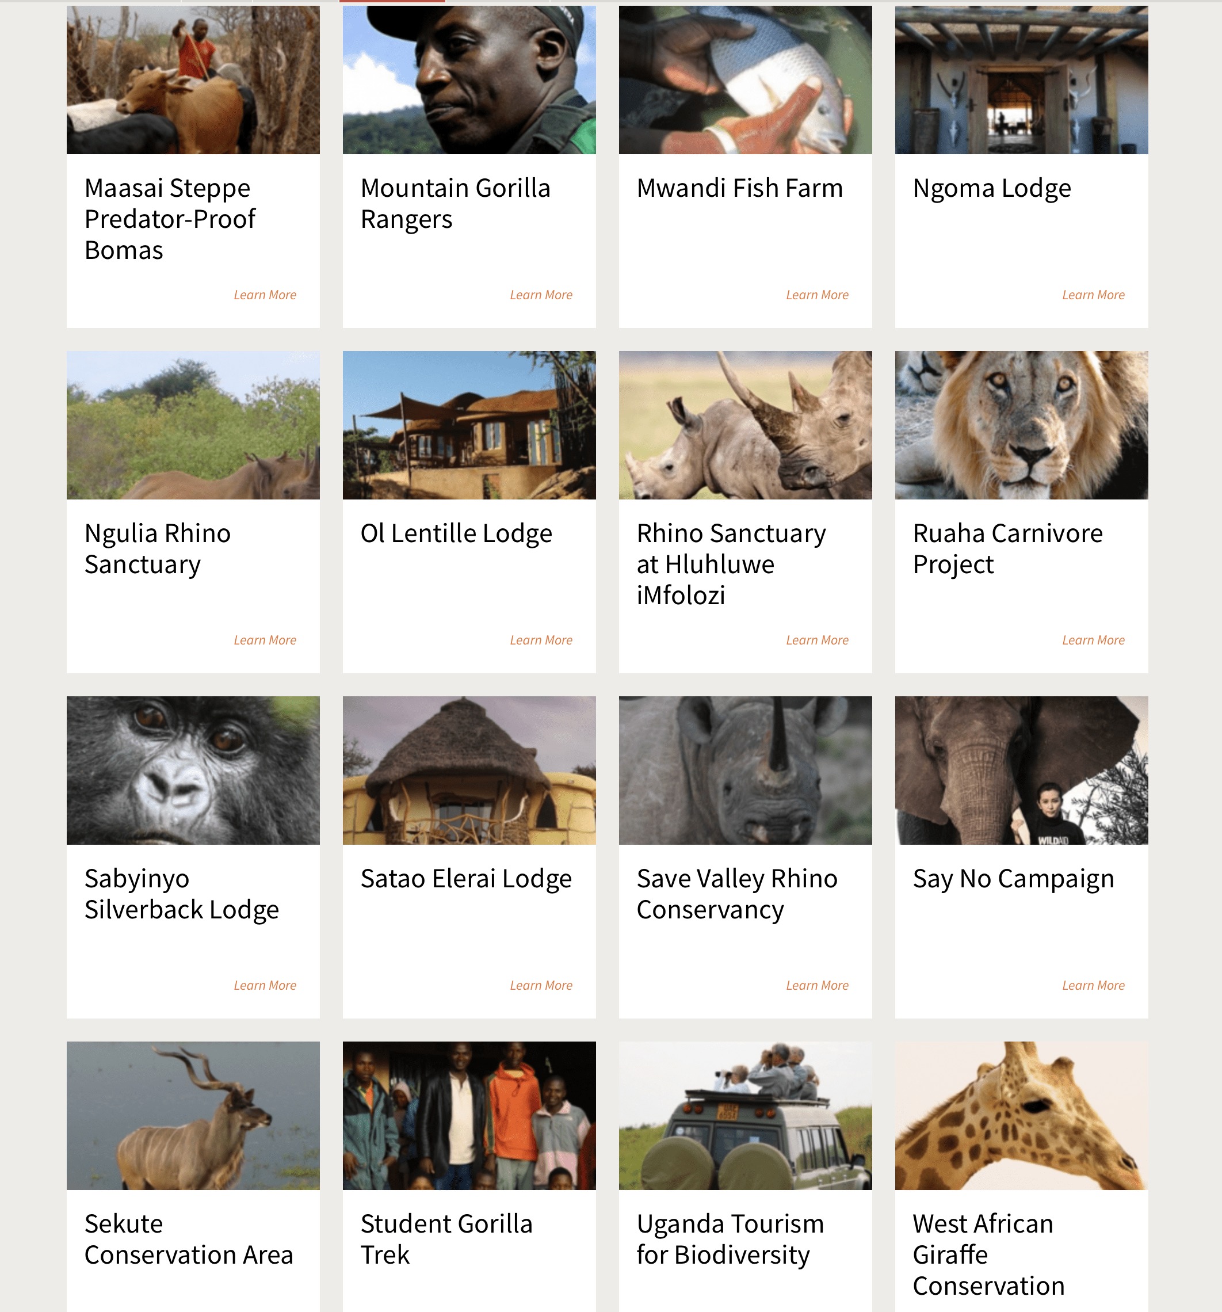
Task: Select the Mwandi Fish Farm fish photo
Action: pyautogui.click(x=745, y=80)
